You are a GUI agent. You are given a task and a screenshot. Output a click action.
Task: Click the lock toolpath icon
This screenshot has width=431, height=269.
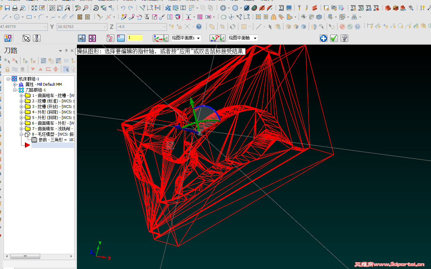tap(7, 69)
